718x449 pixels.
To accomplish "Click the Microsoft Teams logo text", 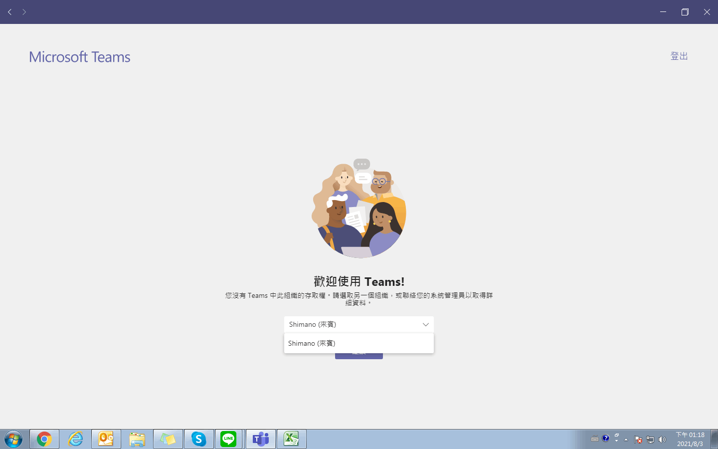I will (79, 57).
